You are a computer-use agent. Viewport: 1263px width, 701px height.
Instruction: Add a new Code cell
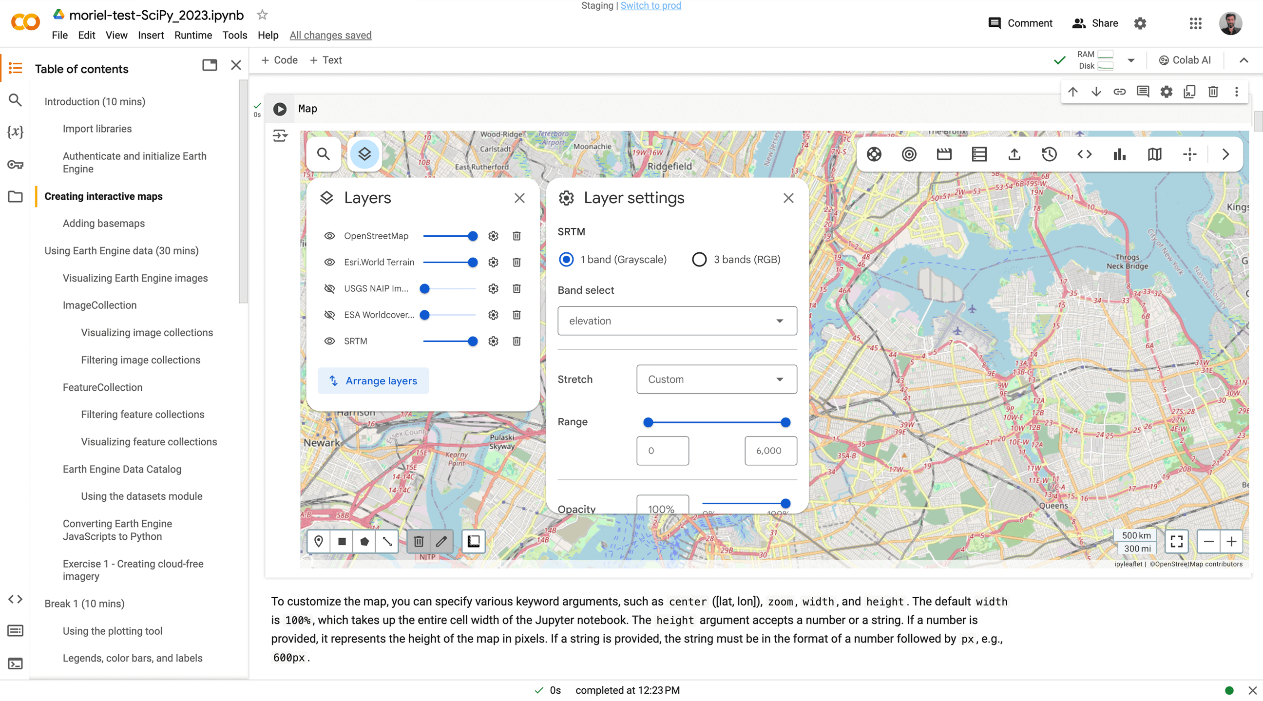(279, 60)
